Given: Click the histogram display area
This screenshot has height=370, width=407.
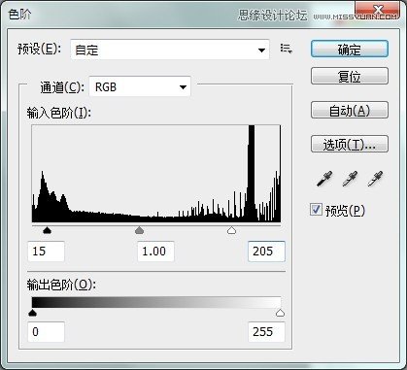Looking at the screenshot, I should pyautogui.click(x=156, y=174).
